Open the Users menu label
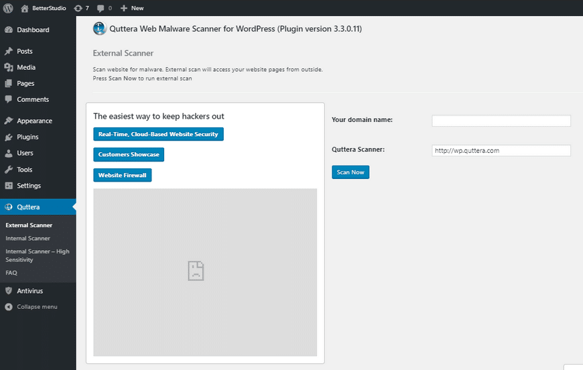 point(25,153)
